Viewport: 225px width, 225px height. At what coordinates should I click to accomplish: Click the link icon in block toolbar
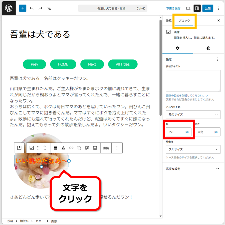(x=71, y=148)
